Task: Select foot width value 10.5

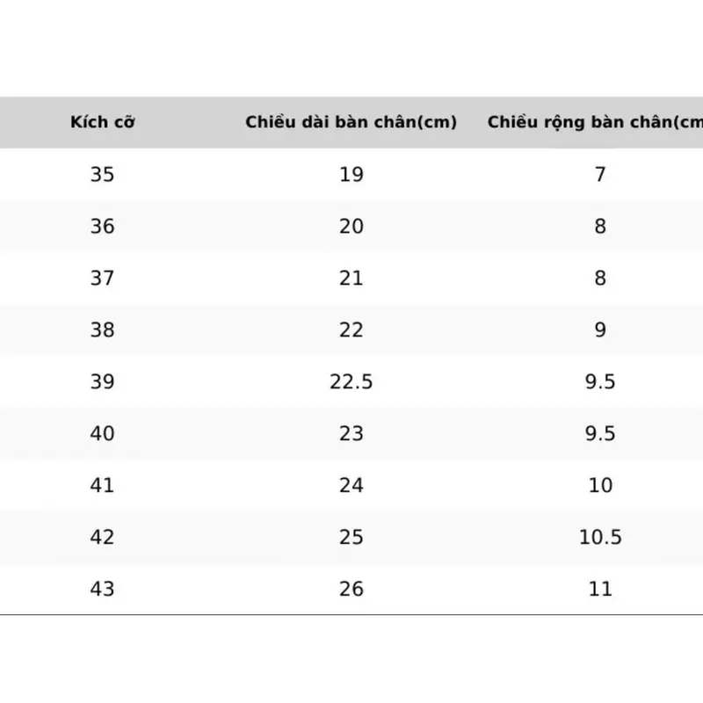Action: 600,537
